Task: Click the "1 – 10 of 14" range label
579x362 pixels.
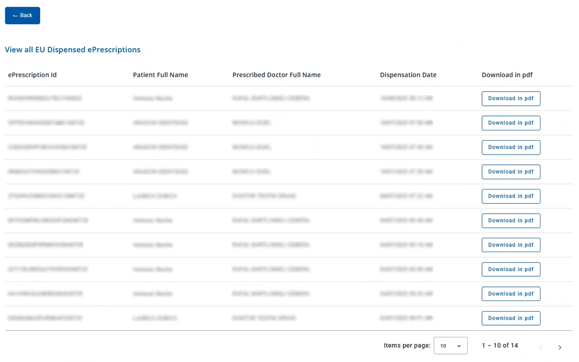Action: (x=499, y=346)
